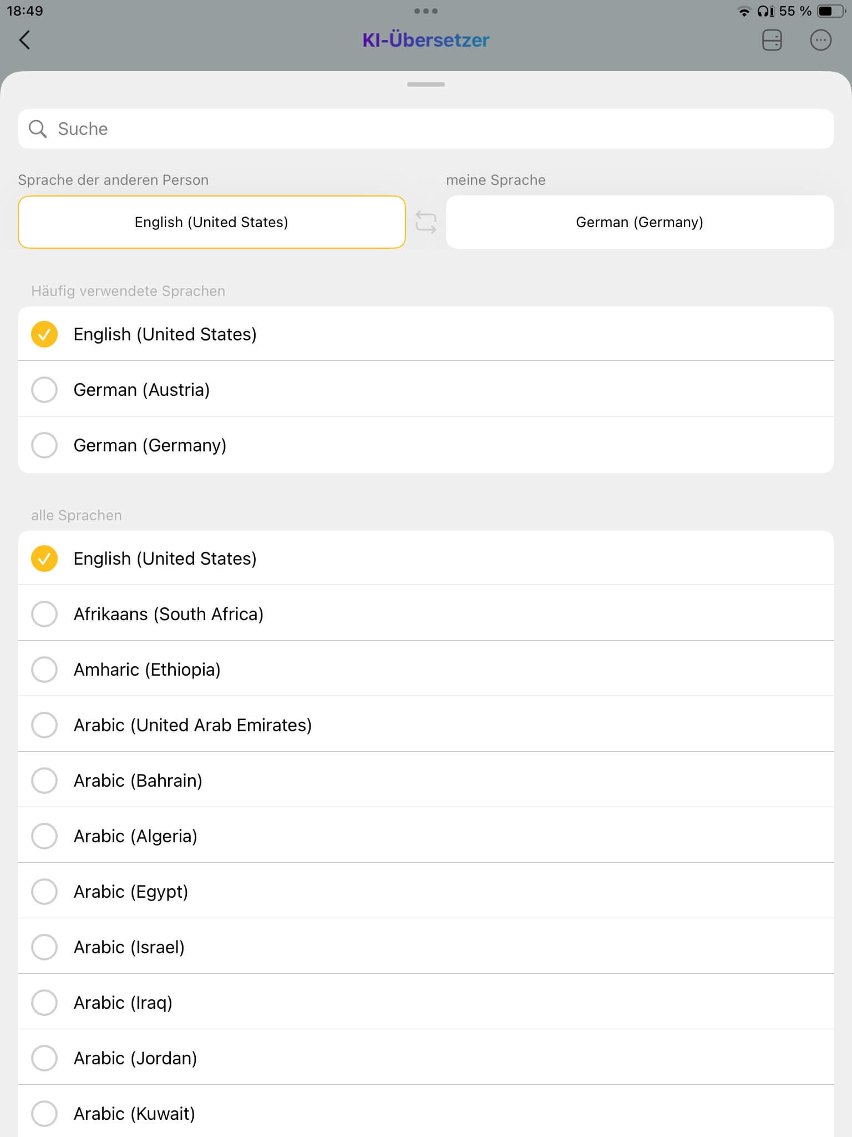Screen dimensions: 852x1137
Task: Tap the battery status icon
Action: (830, 11)
